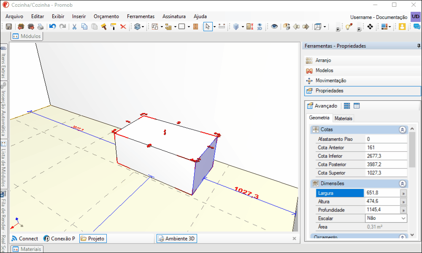Switch to the Materiais tab

pyautogui.click(x=343, y=118)
